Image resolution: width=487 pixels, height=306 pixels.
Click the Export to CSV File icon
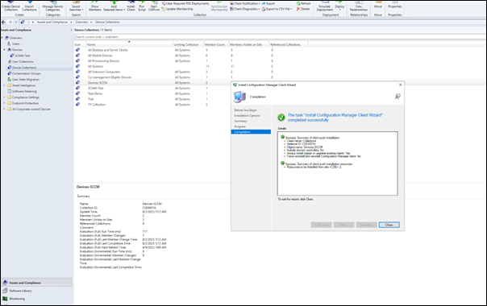pos(264,9)
